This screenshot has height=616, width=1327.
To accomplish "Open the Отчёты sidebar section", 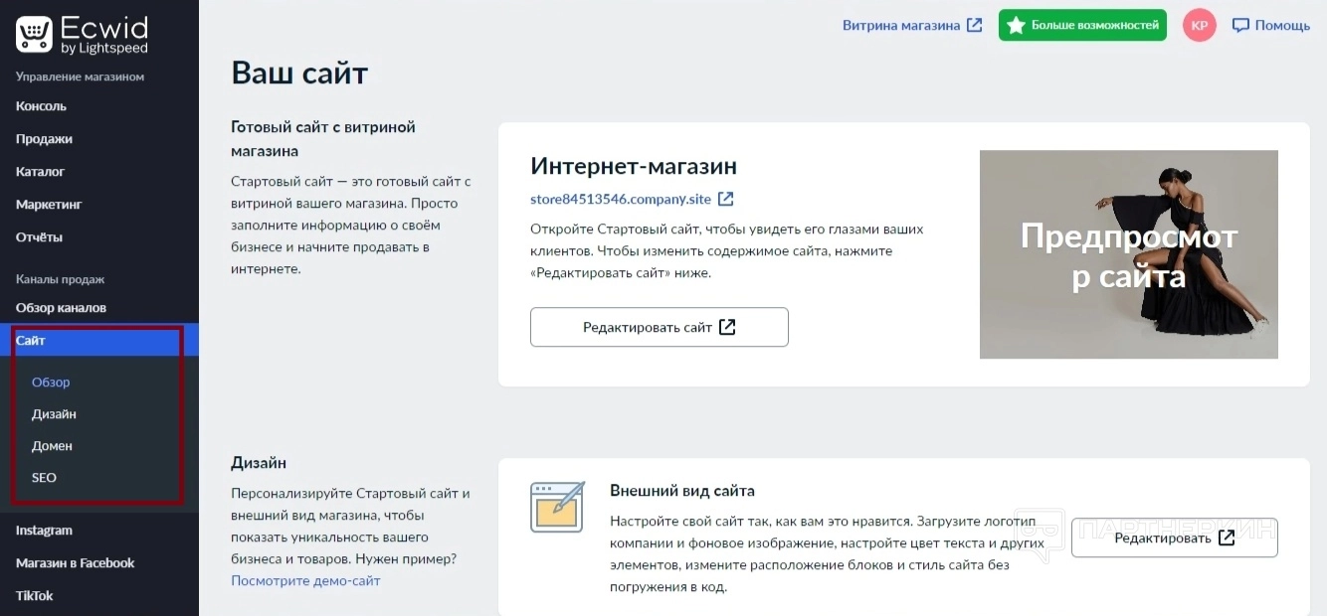I will (x=39, y=237).
